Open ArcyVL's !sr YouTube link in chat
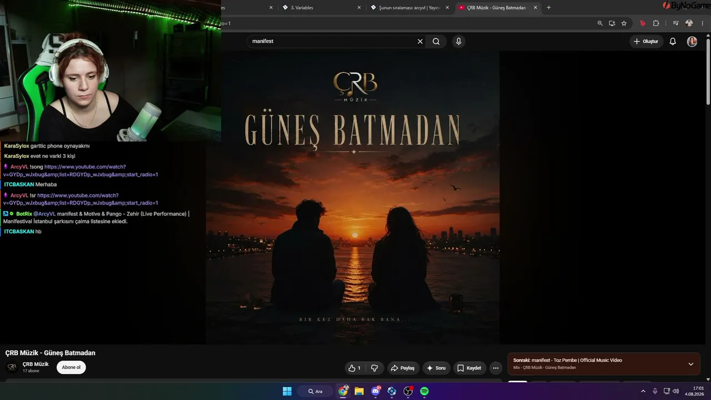Image resolution: width=711 pixels, height=400 pixels. (81, 199)
